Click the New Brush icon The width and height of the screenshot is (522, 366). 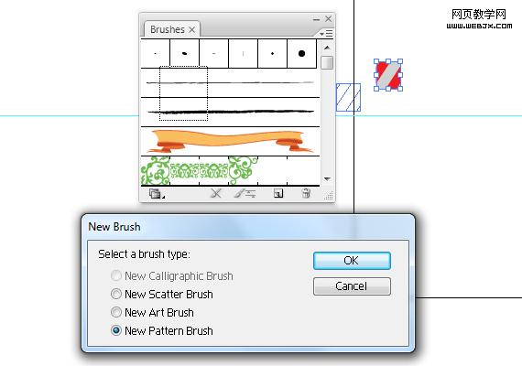click(x=278, y=193)
